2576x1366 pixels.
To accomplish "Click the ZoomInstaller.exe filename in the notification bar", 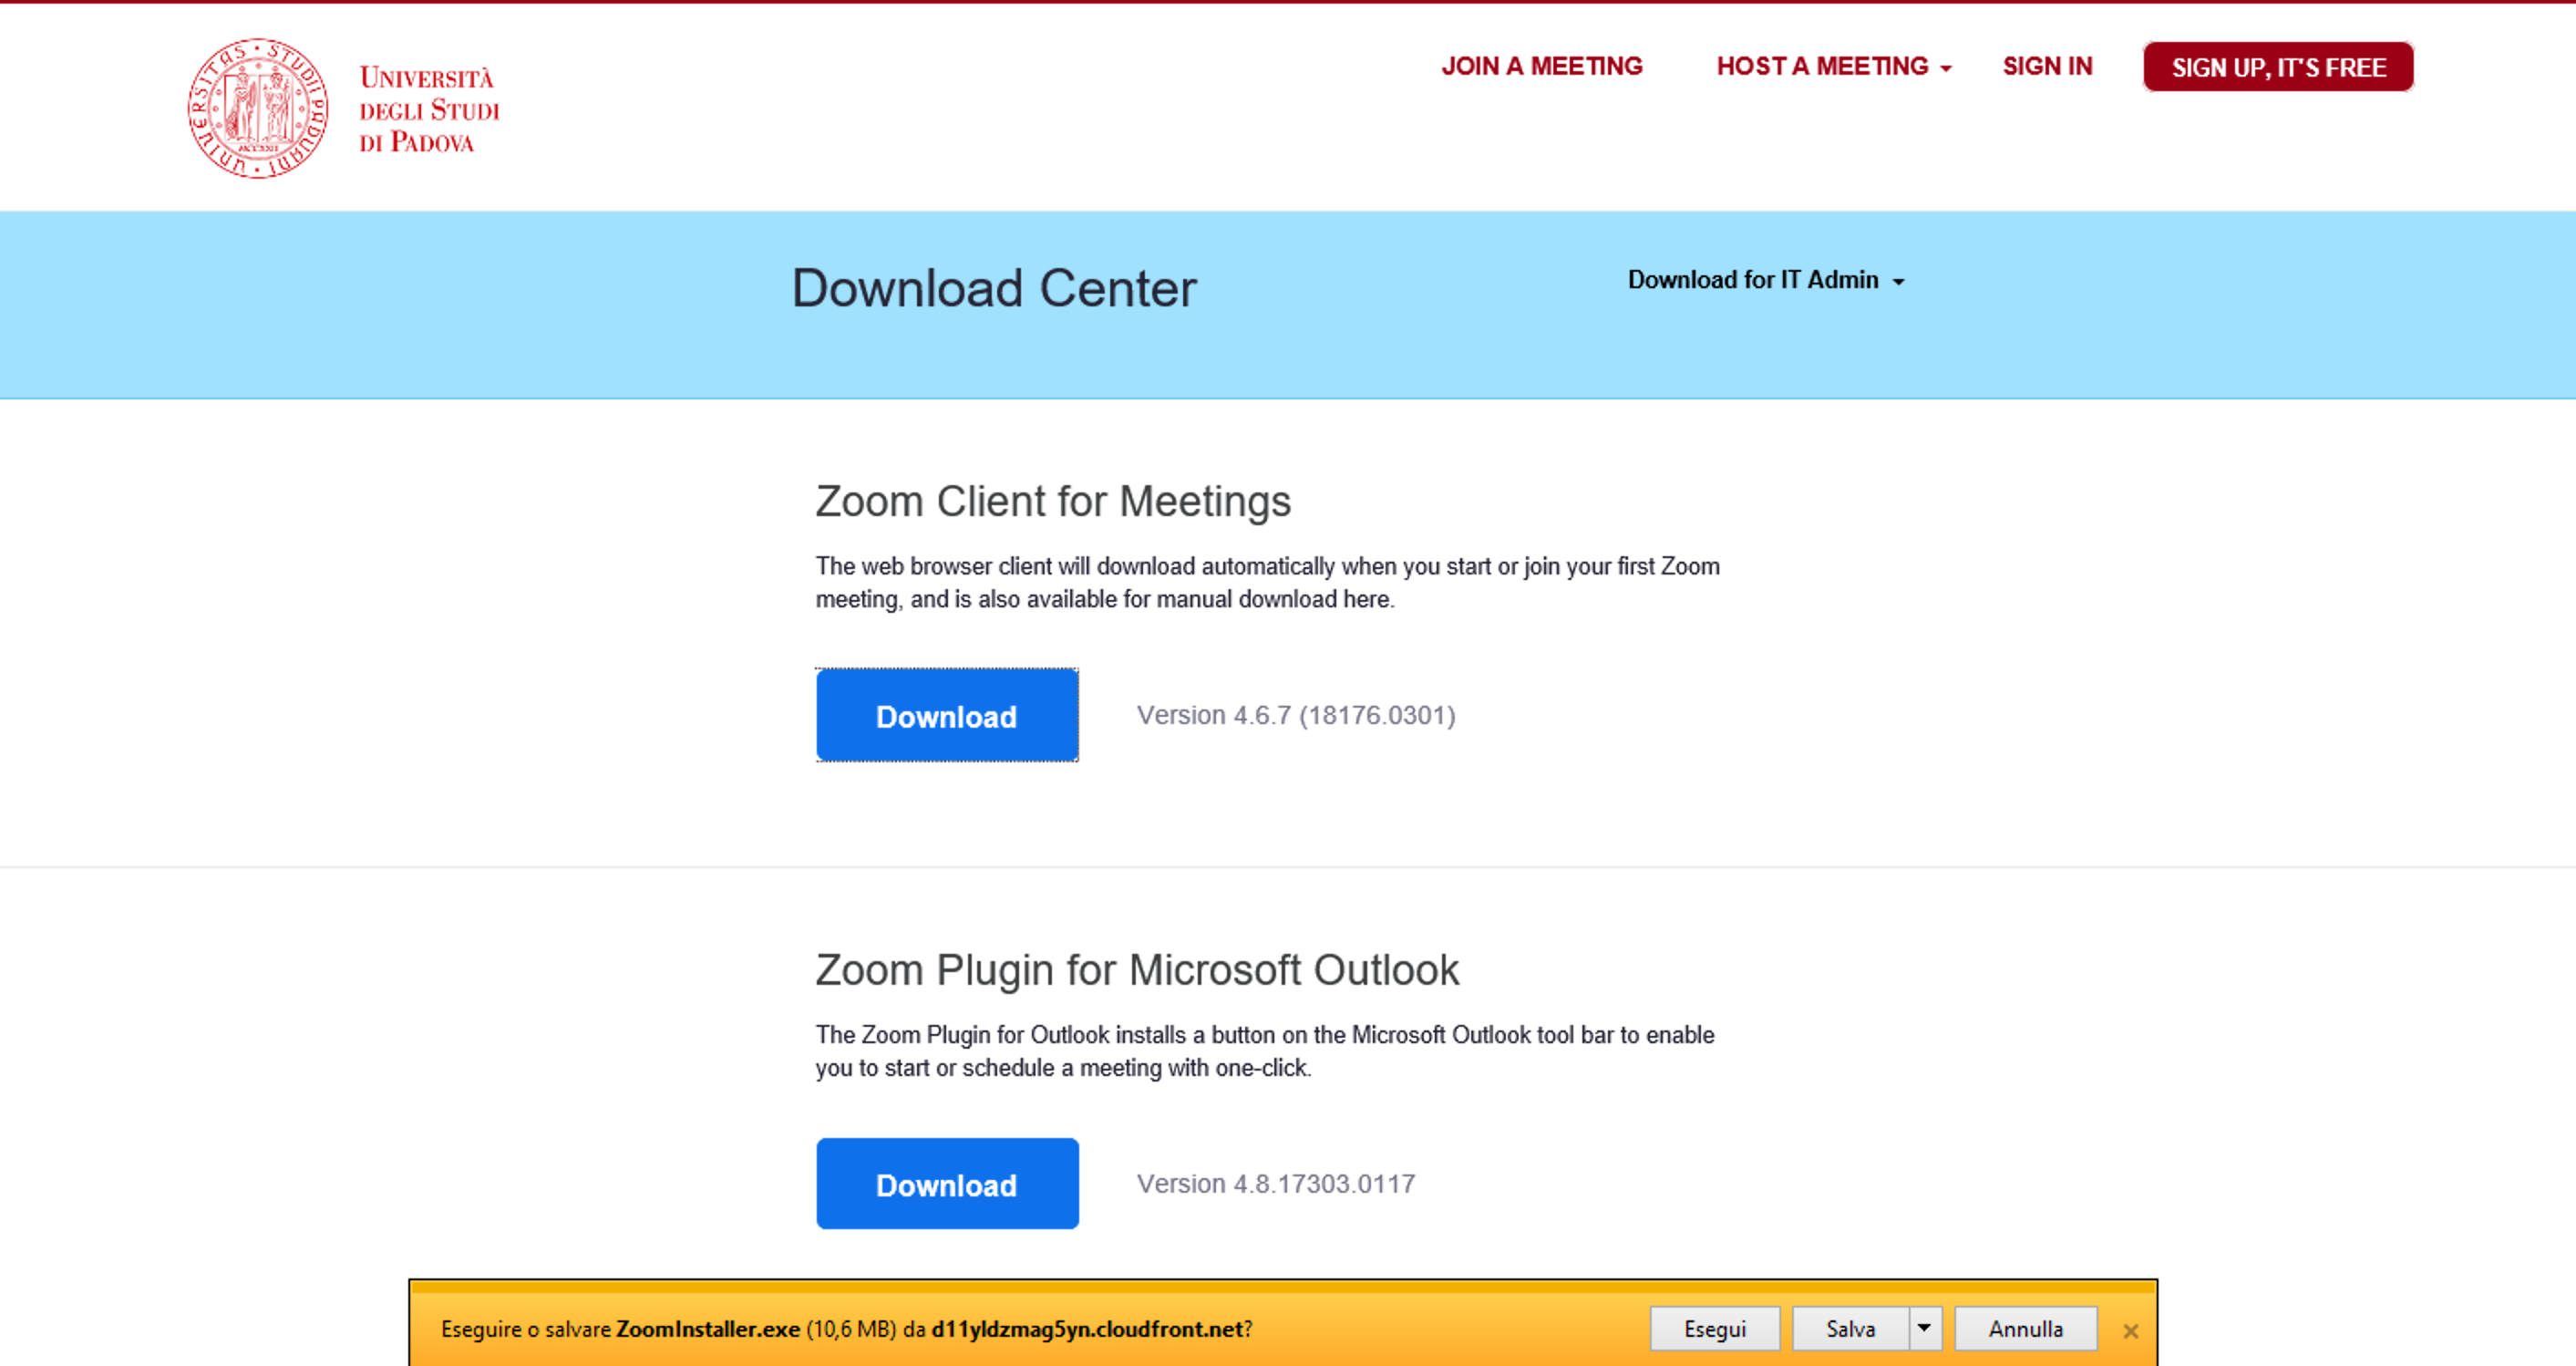I will (x=707, y=1329).
